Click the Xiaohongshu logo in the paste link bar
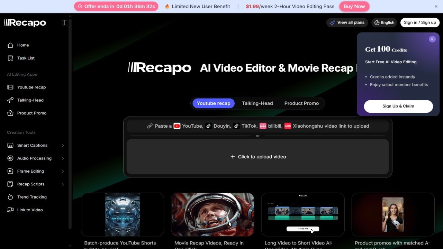 pos(288,126)
